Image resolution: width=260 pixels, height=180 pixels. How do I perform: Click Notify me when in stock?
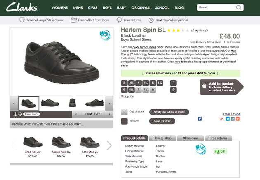169,112
